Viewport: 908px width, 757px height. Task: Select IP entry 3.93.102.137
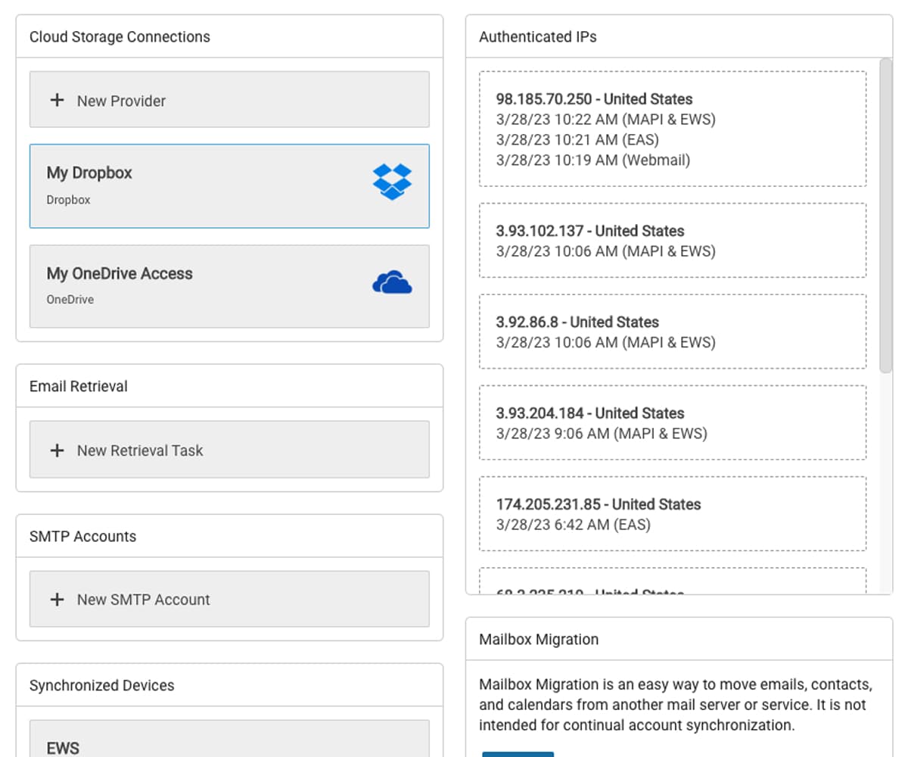pyautogui.click(x=672, y=240)
